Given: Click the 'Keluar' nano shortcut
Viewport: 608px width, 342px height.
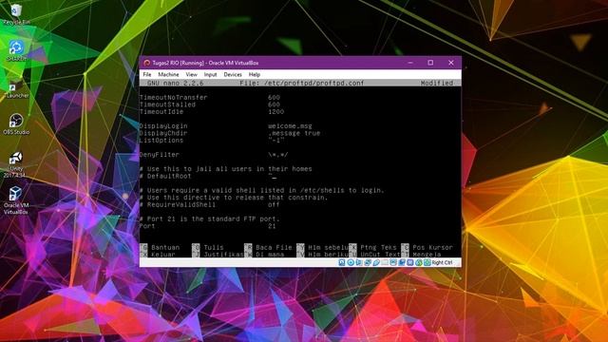Looking at the screenshot, I should click(x=163, y=255).
